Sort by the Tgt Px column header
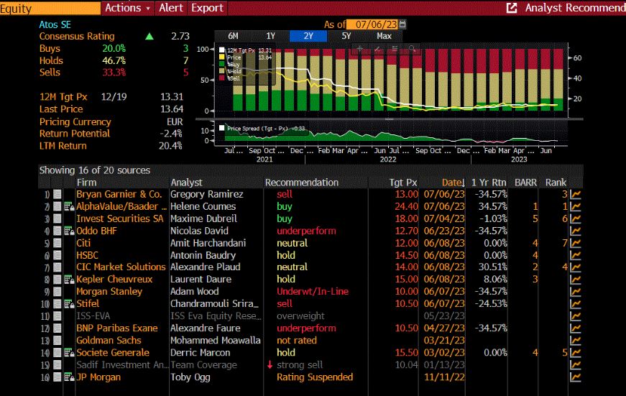This screenshot has height=396, width=626. tap(402, 183)
